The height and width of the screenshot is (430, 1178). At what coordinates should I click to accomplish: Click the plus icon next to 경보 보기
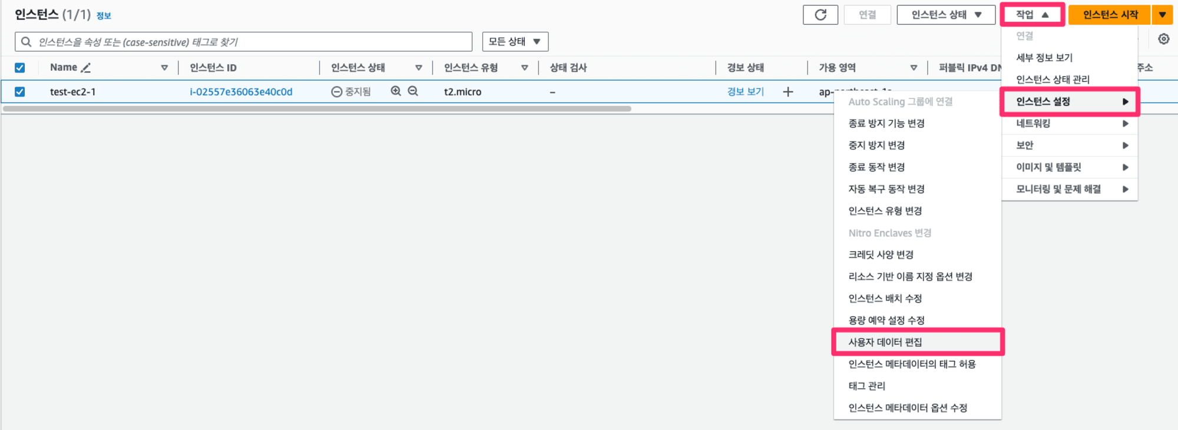coord(787,92)
